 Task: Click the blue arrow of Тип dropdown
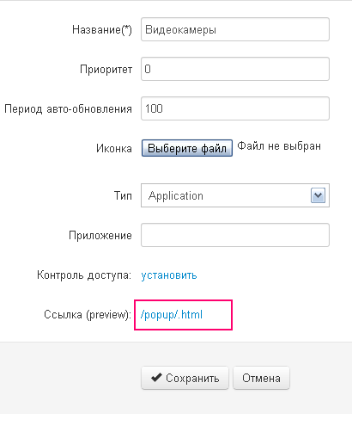(318, 195)
